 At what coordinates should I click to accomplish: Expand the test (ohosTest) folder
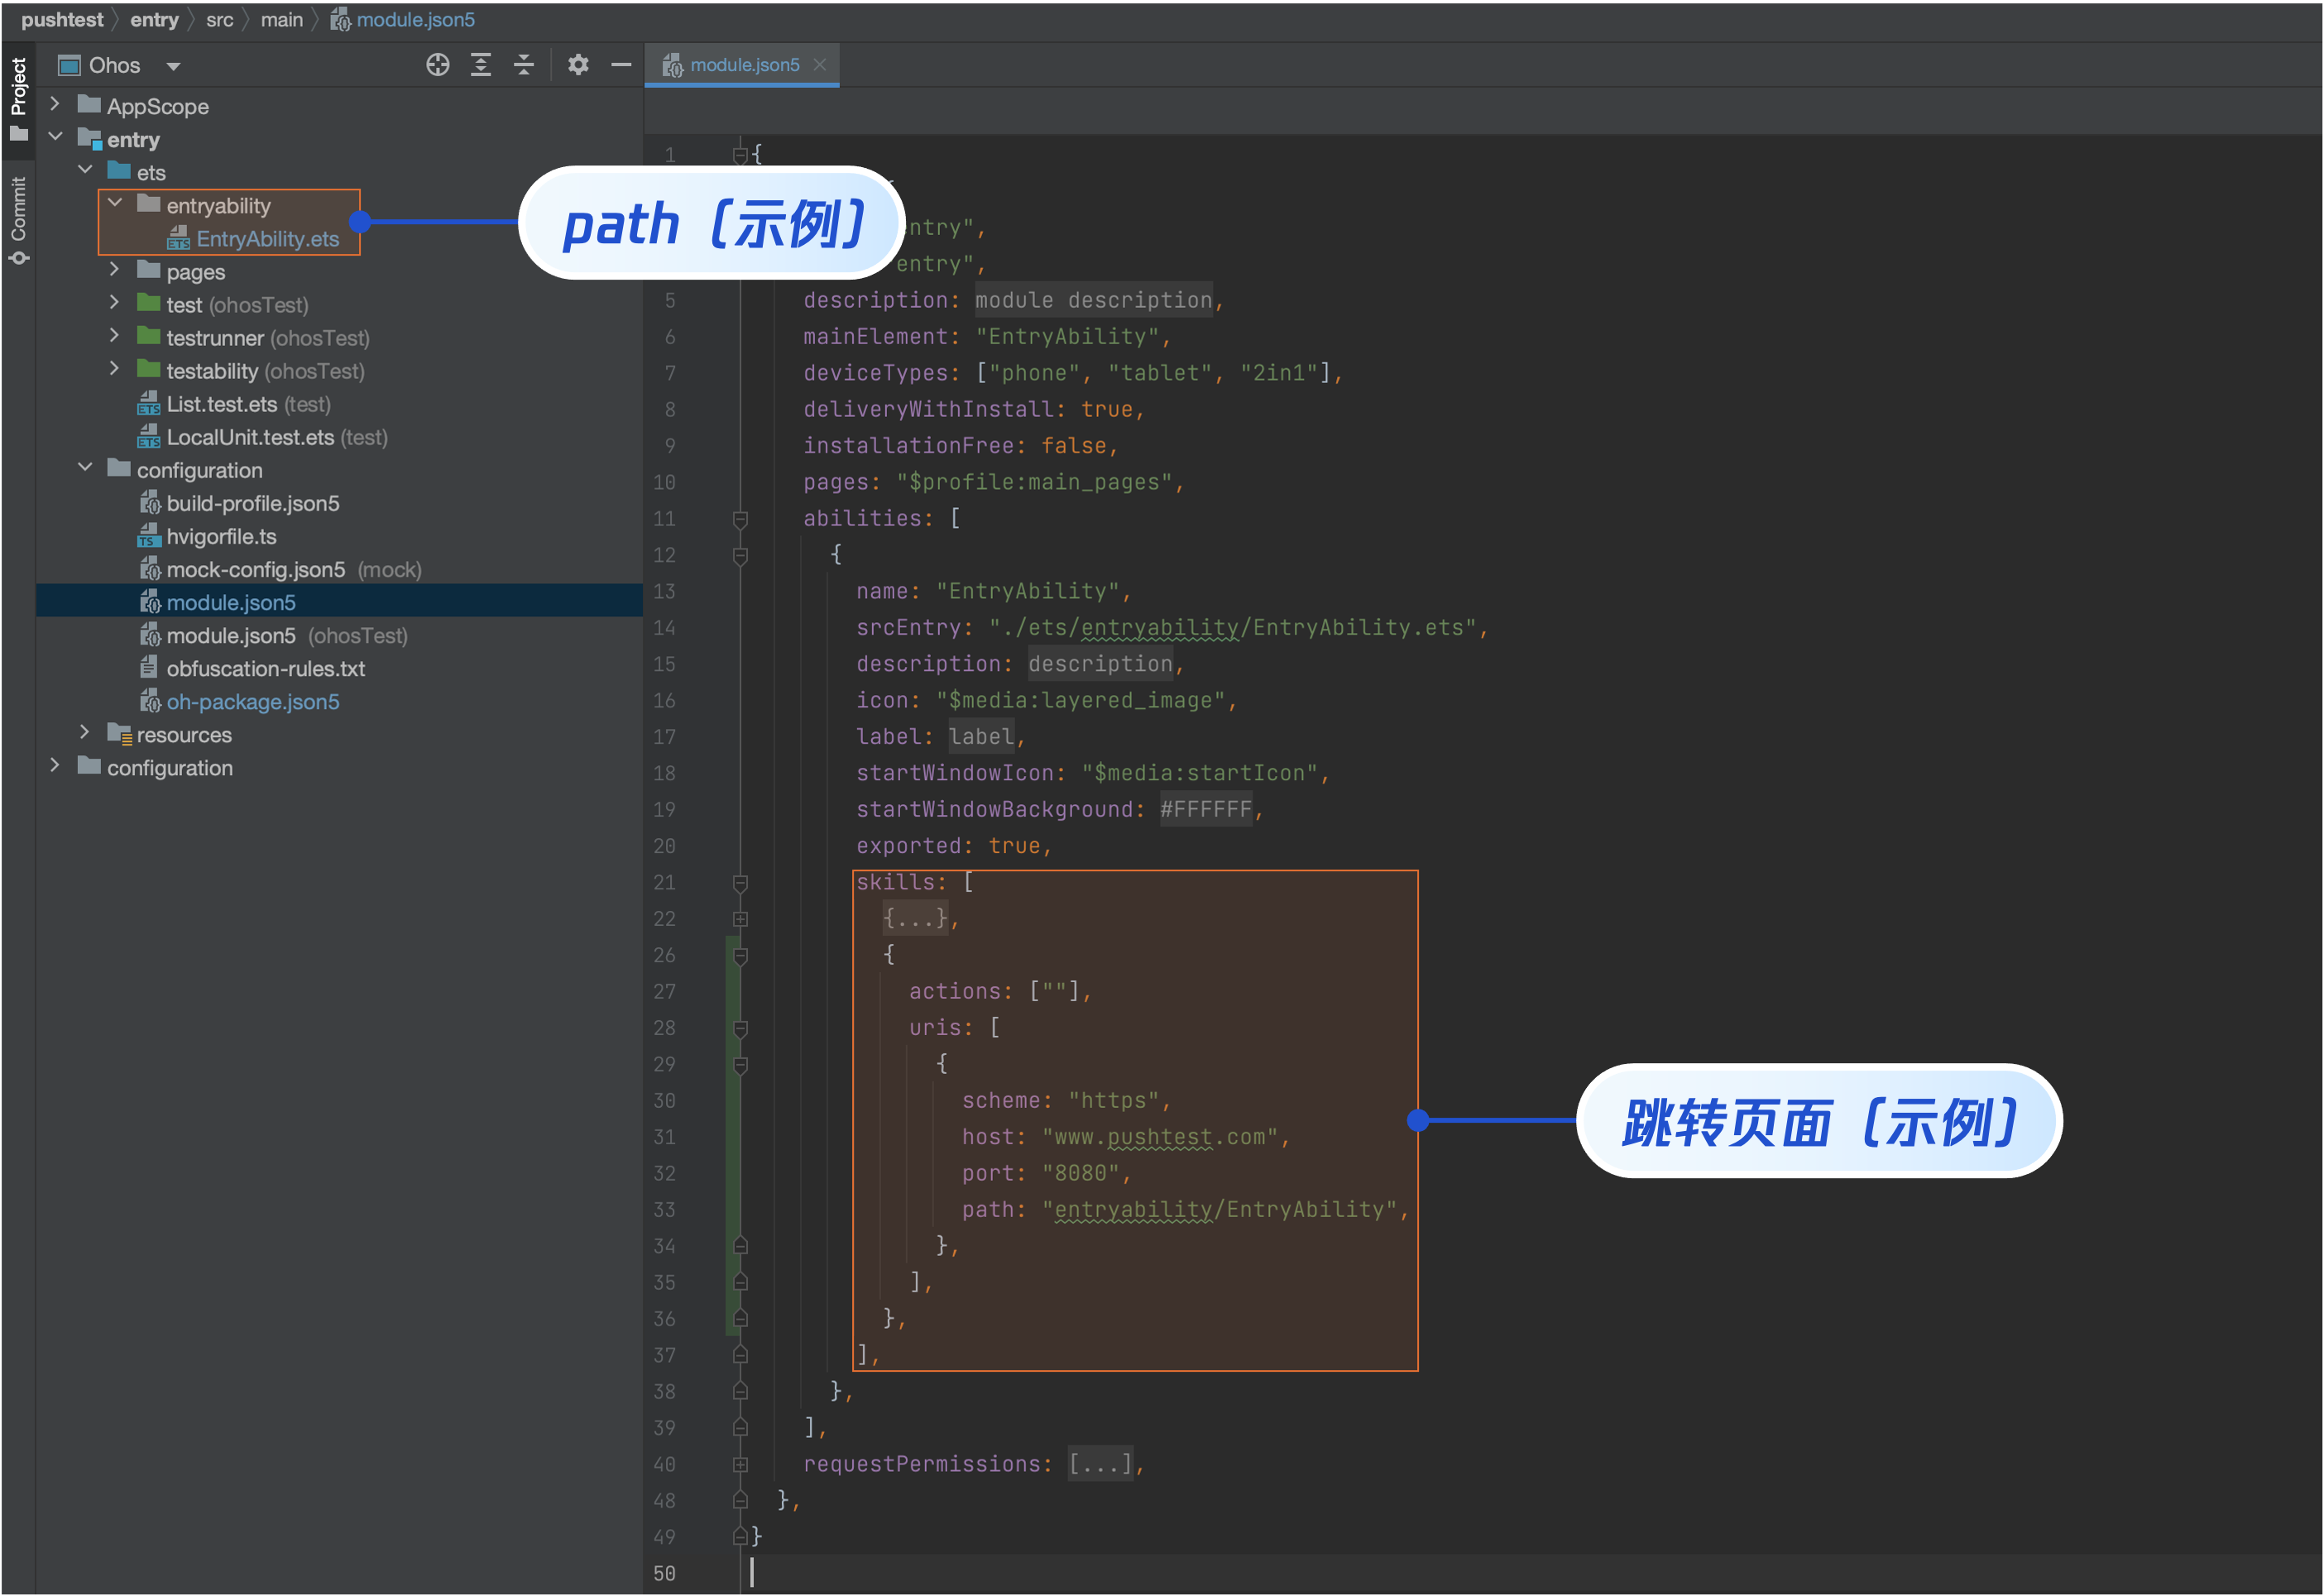(115, 303)
